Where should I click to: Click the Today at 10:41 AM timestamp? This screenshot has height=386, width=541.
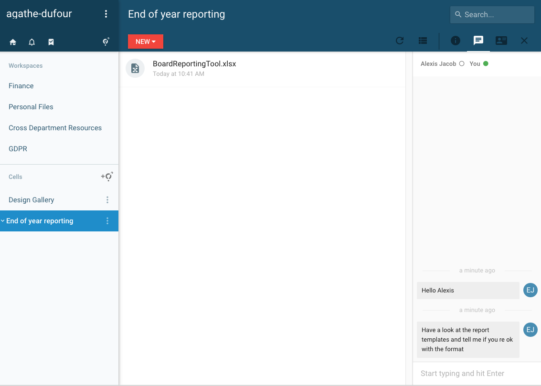click(x=179, y=74)
